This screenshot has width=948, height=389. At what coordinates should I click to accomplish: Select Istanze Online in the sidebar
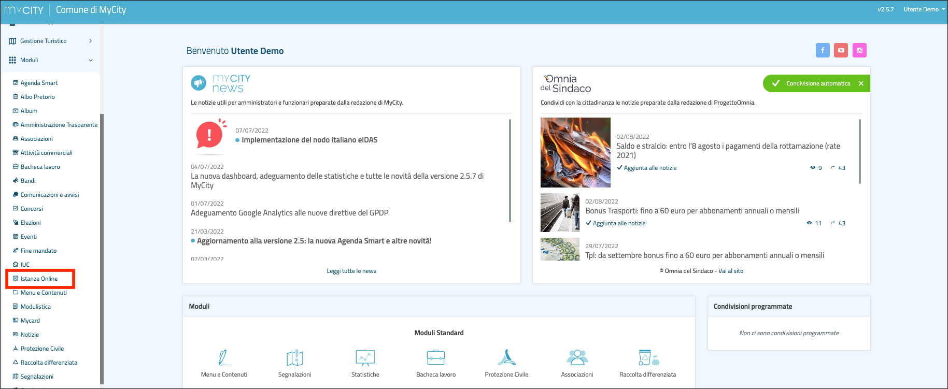coord(39,279)
